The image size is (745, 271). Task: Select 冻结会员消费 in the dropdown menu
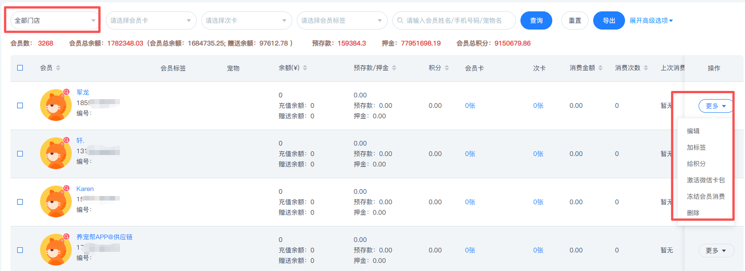[705, 196]
